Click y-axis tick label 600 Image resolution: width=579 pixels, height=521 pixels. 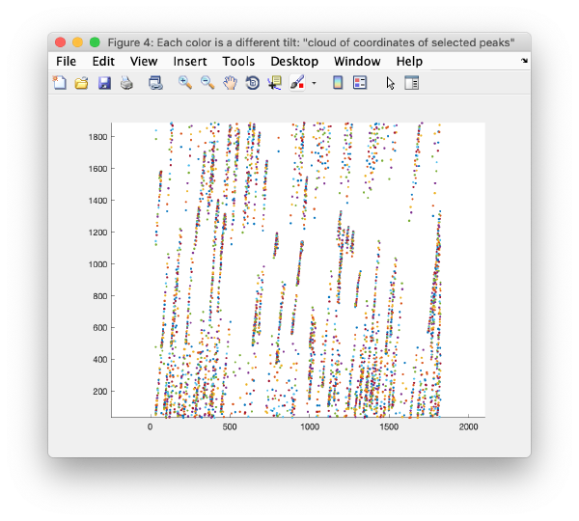pyautogui.click(x=99, y=328)
